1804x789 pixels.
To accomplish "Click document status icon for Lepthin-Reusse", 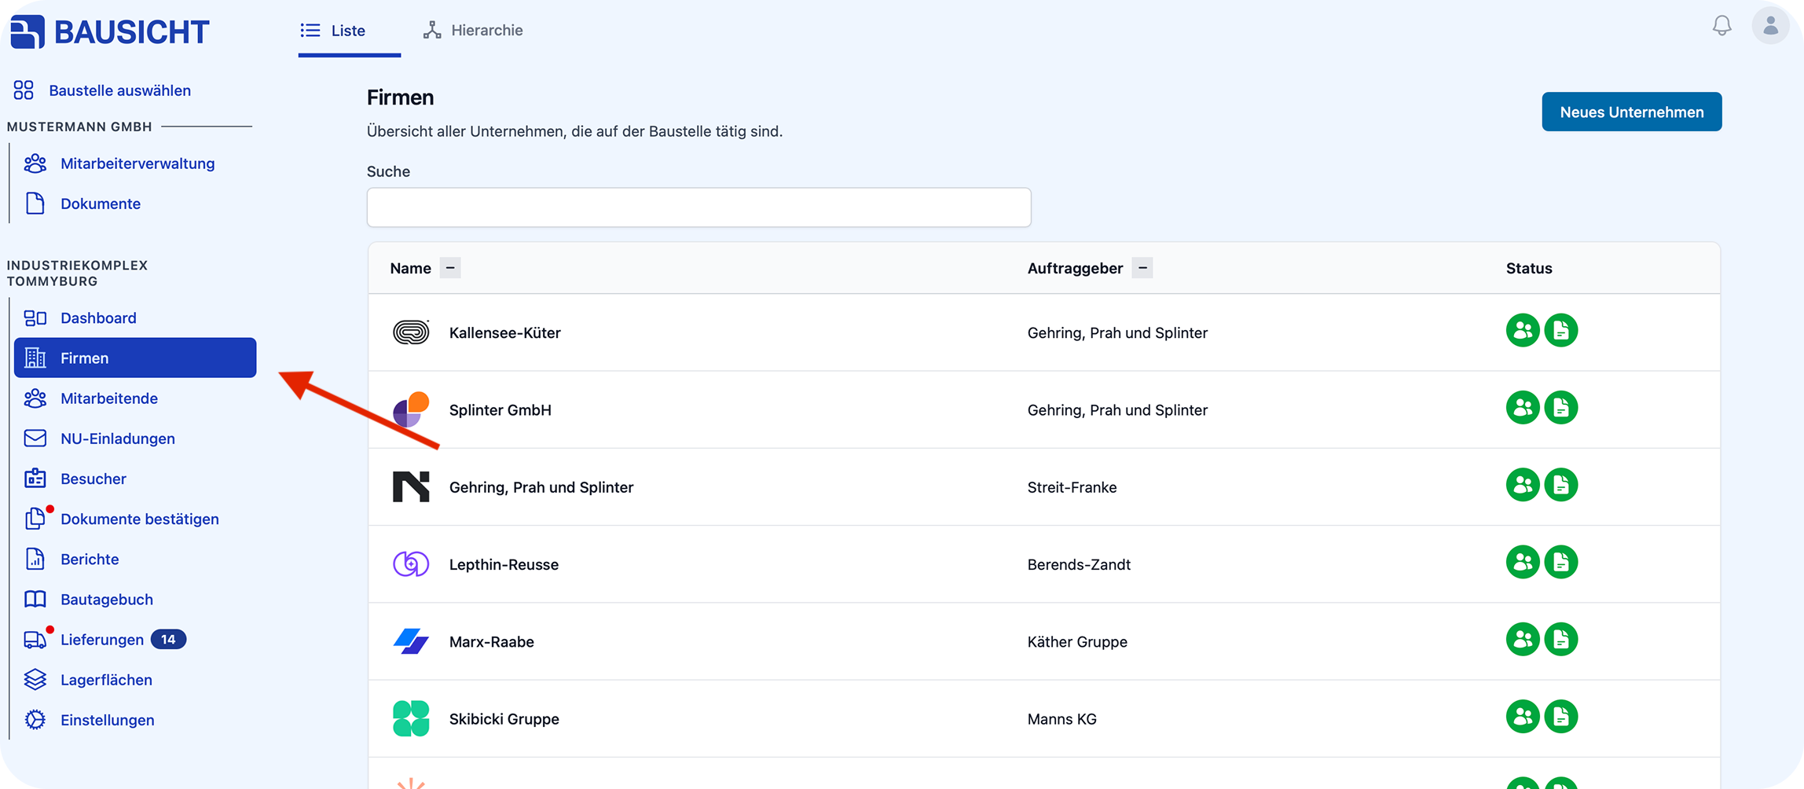I will (1561, 562).
